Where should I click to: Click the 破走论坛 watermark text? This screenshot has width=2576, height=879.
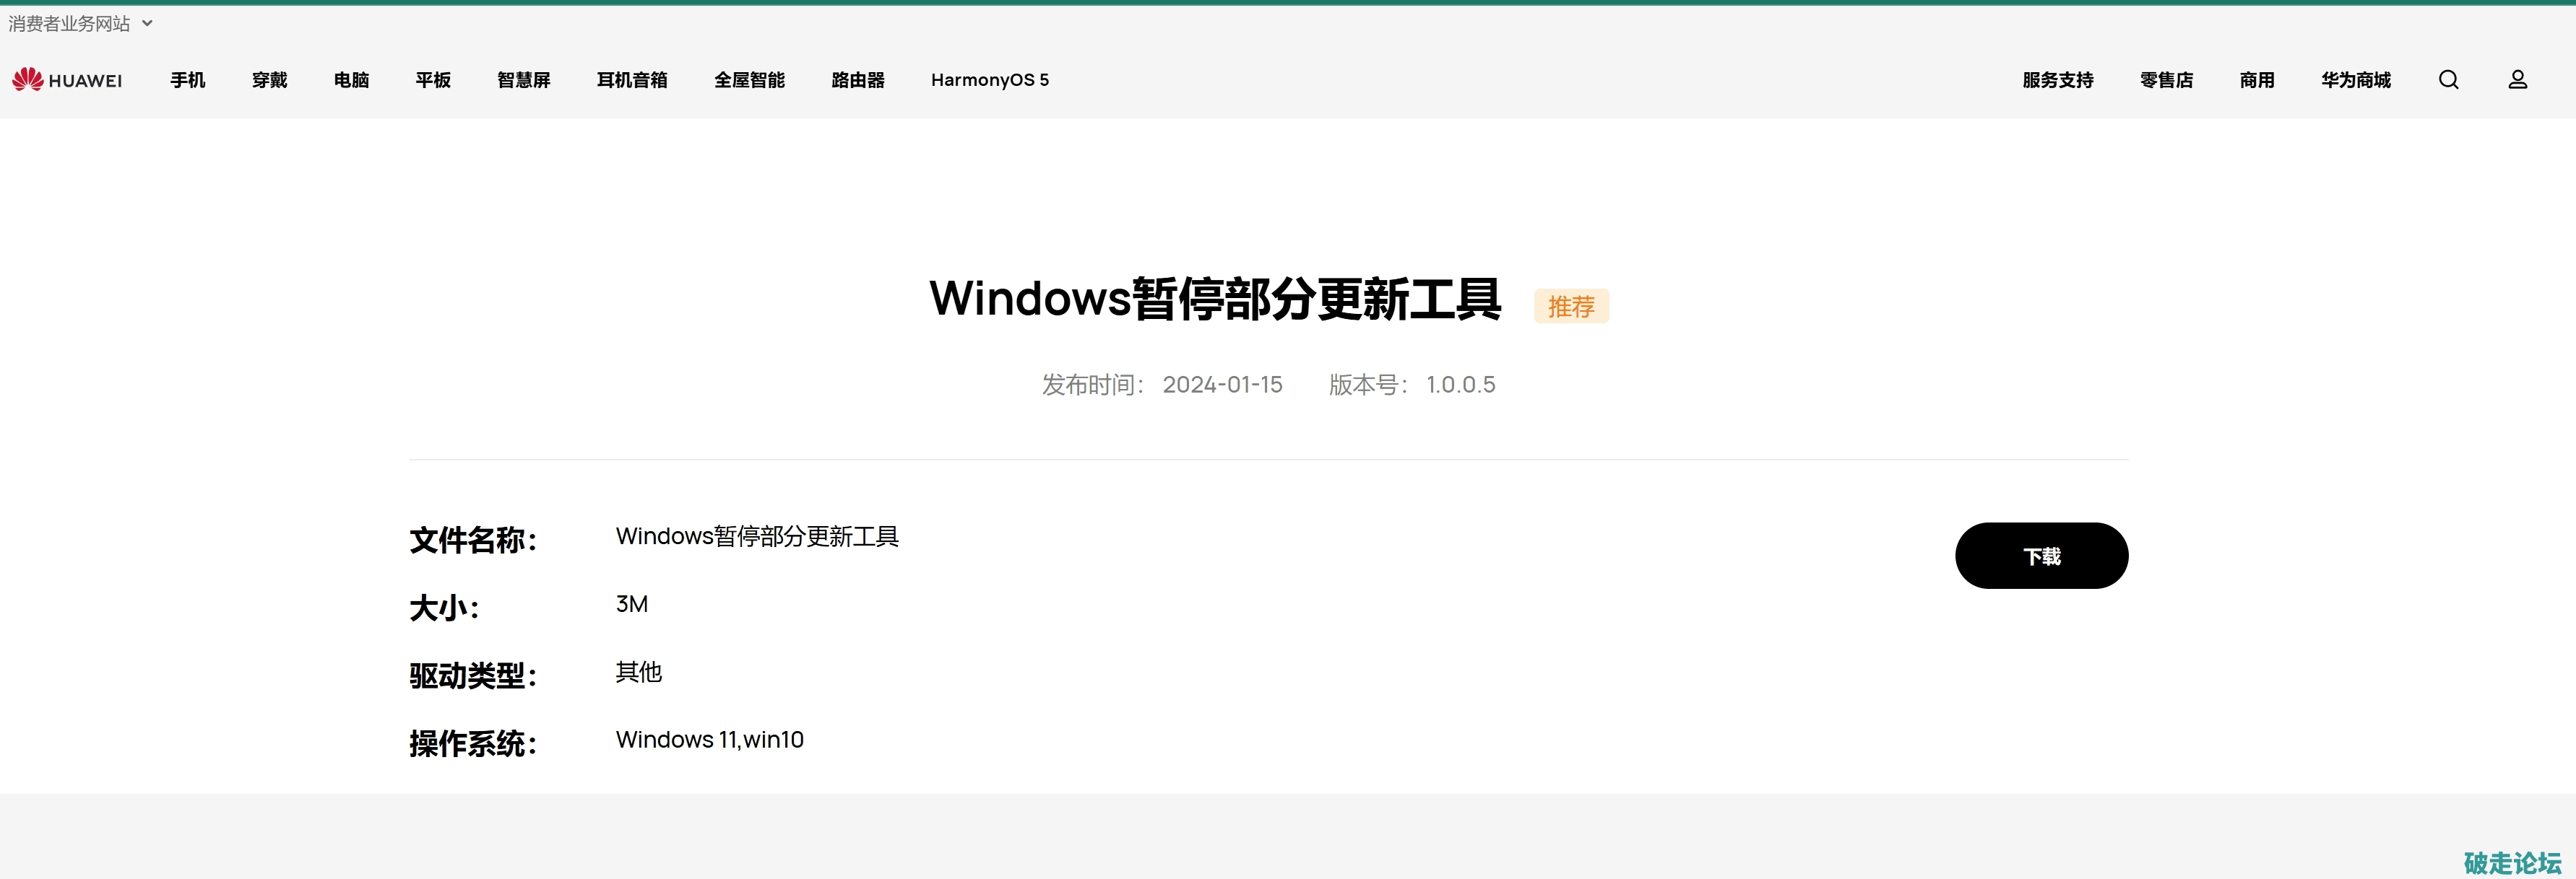[x=2512, y=862]
